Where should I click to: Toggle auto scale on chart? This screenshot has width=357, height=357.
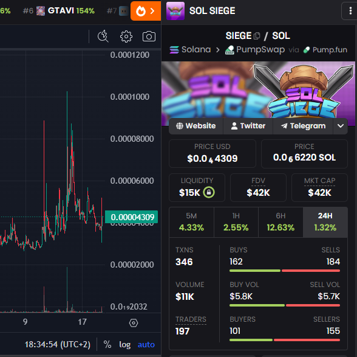pyautogui.click(x=146, y=344)
